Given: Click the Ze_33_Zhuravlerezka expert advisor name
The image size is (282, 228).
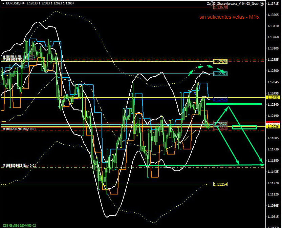Looking at the screenshot, I should click(233, 4).
